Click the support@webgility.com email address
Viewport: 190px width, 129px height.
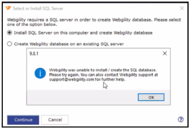pyautogui.click(x=72, y=79)
